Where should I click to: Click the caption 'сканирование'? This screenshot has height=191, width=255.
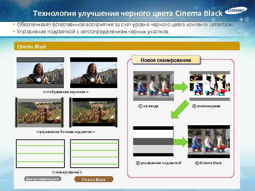pos(67,172)
